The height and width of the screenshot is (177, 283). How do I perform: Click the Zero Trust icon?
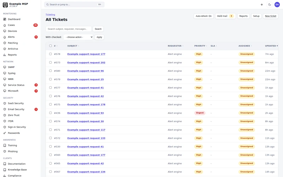coord(5,115)
